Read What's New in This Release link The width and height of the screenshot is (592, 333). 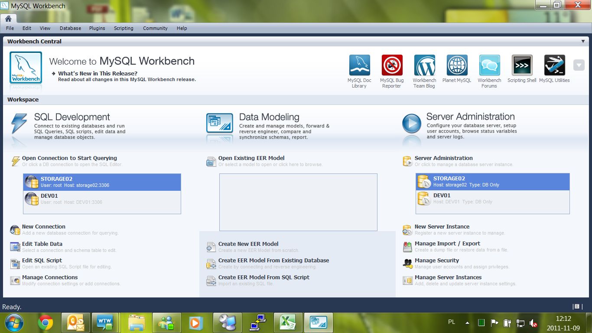click(98, 73)
